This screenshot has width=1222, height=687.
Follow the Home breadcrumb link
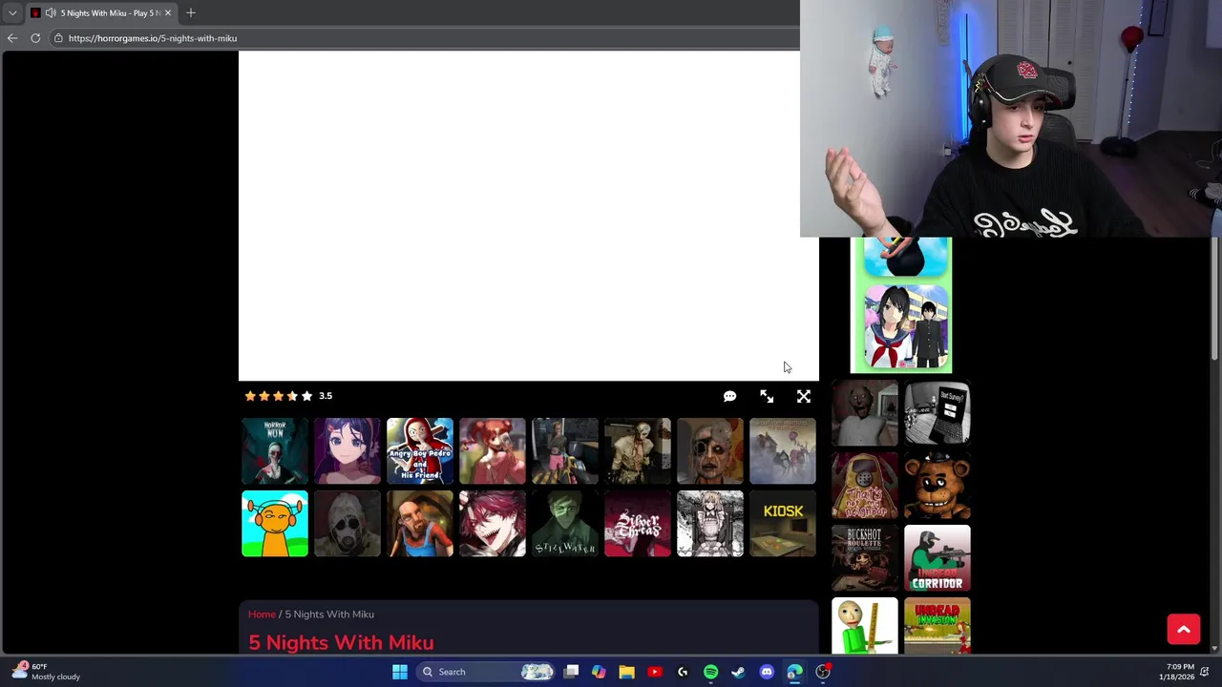(x=262, y=614)
